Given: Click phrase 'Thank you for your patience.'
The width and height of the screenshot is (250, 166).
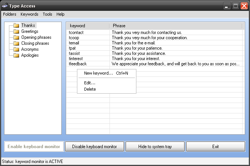Looking at the screenshot, I should (x=137, y=48).
